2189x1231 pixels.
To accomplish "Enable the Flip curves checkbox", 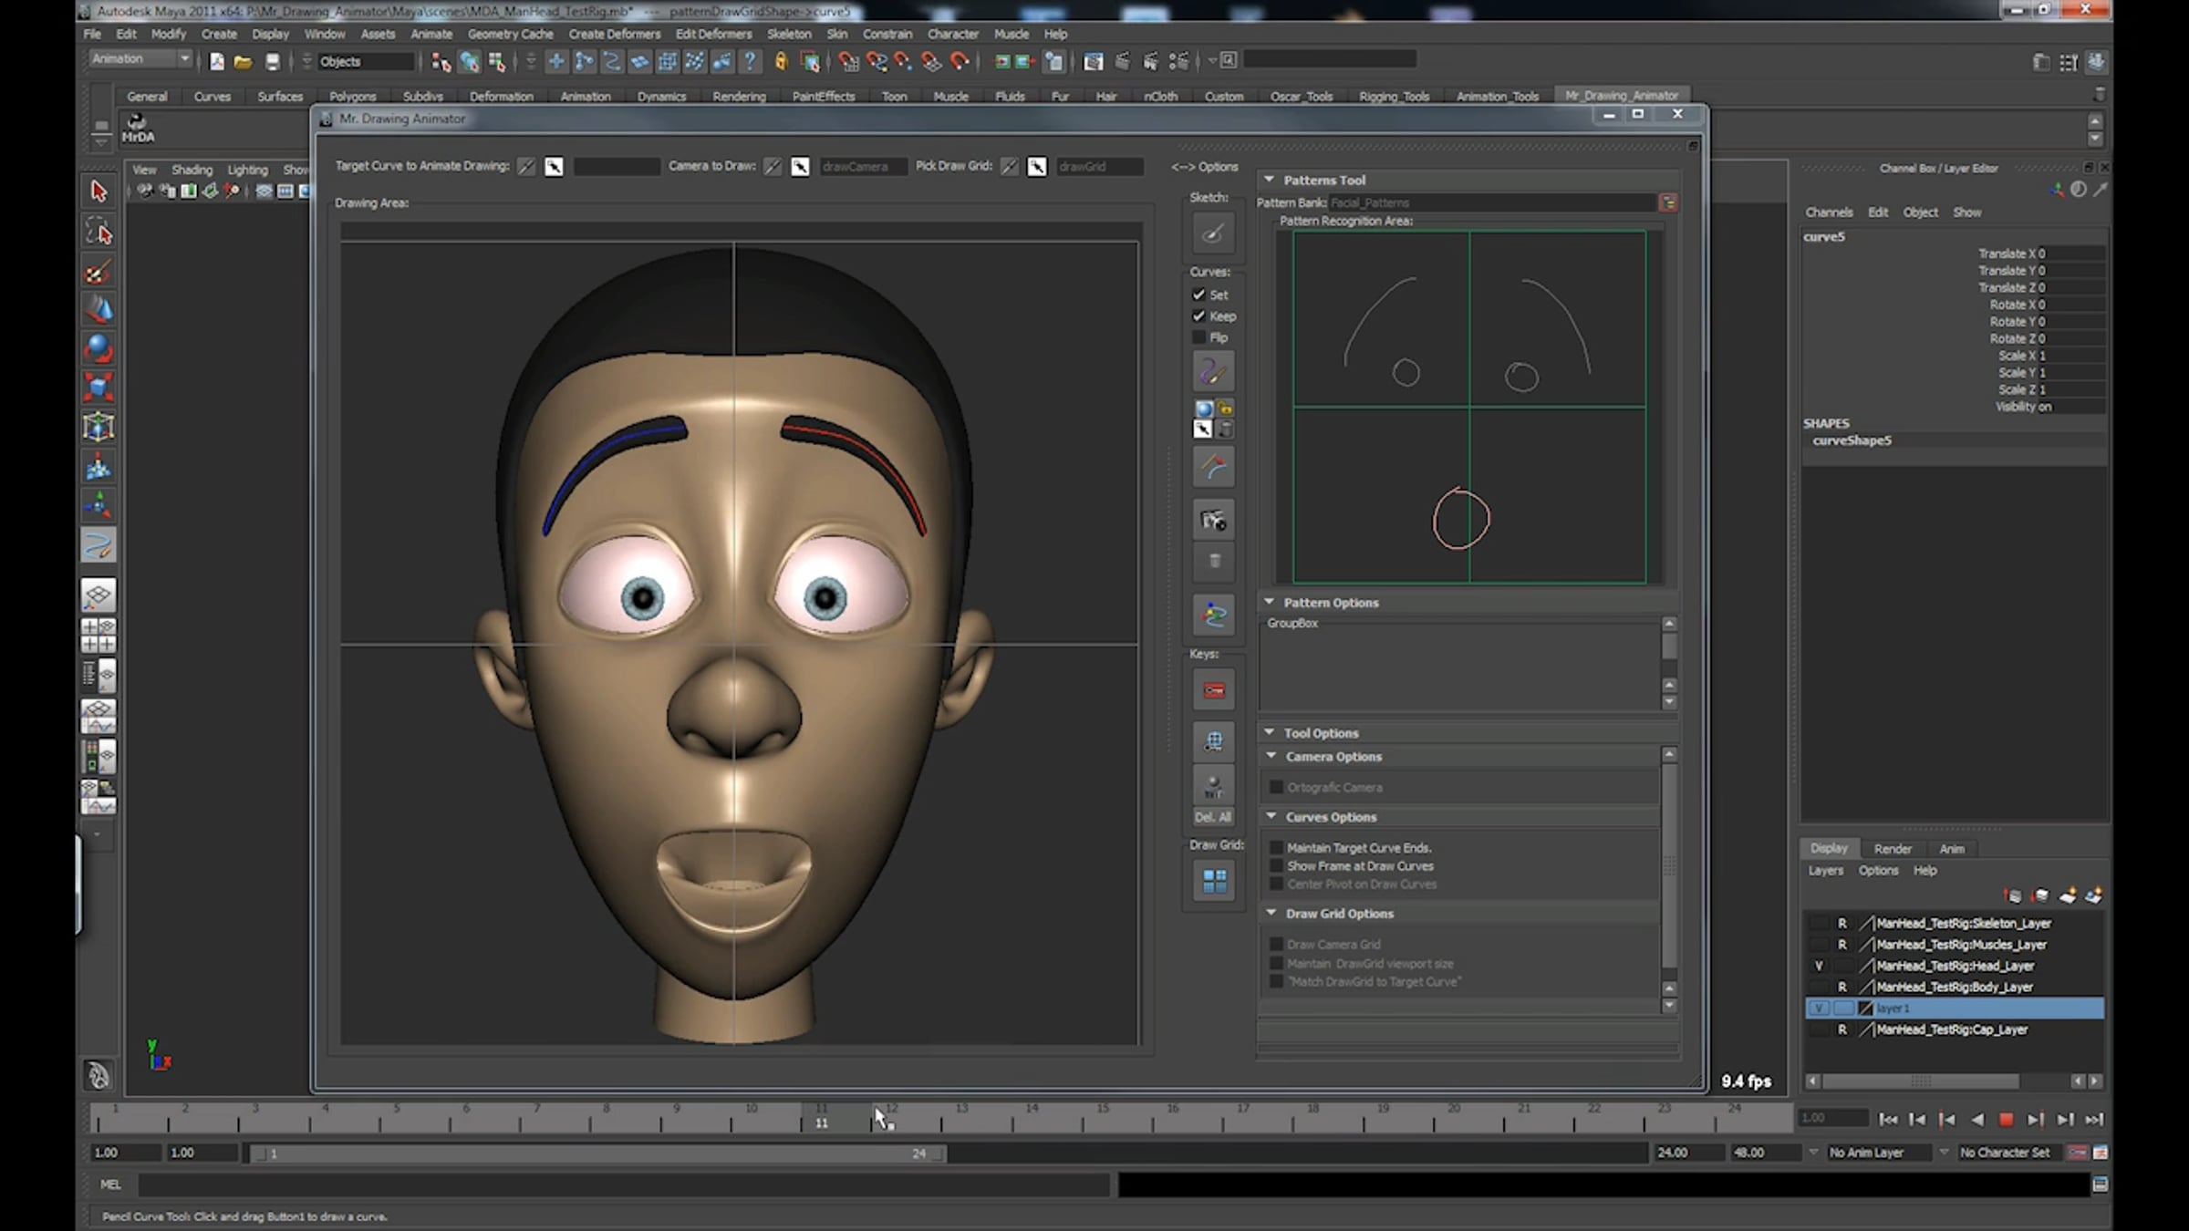I will pos(1199,337).
